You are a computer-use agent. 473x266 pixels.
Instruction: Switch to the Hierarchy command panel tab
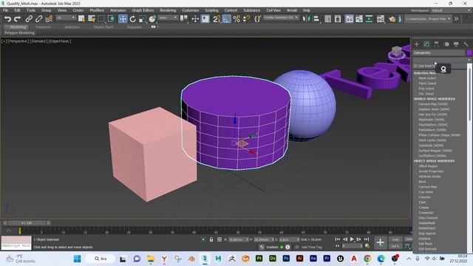tap(437, 44)
